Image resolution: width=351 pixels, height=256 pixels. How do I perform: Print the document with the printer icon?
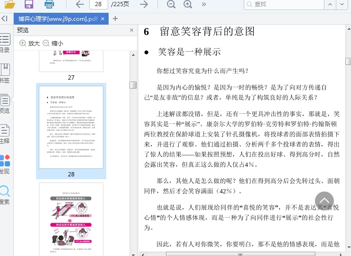[49, 4]
